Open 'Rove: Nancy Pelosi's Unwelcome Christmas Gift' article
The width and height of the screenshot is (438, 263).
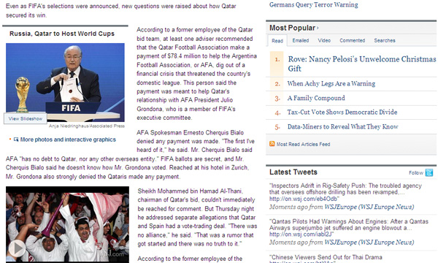point(362,64)
